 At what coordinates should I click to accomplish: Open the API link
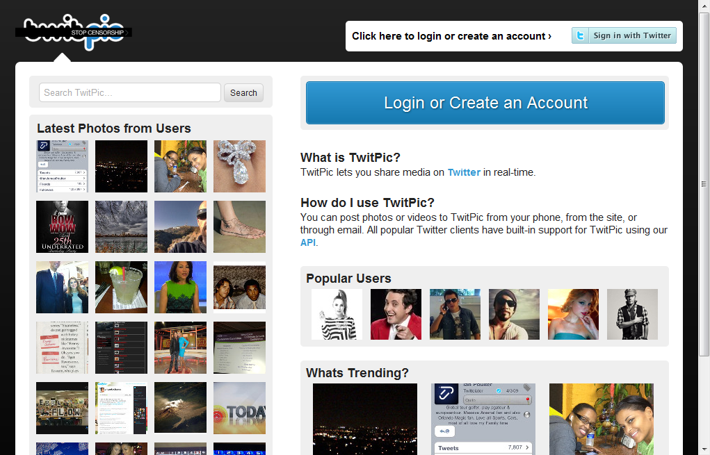coord(308,242)
